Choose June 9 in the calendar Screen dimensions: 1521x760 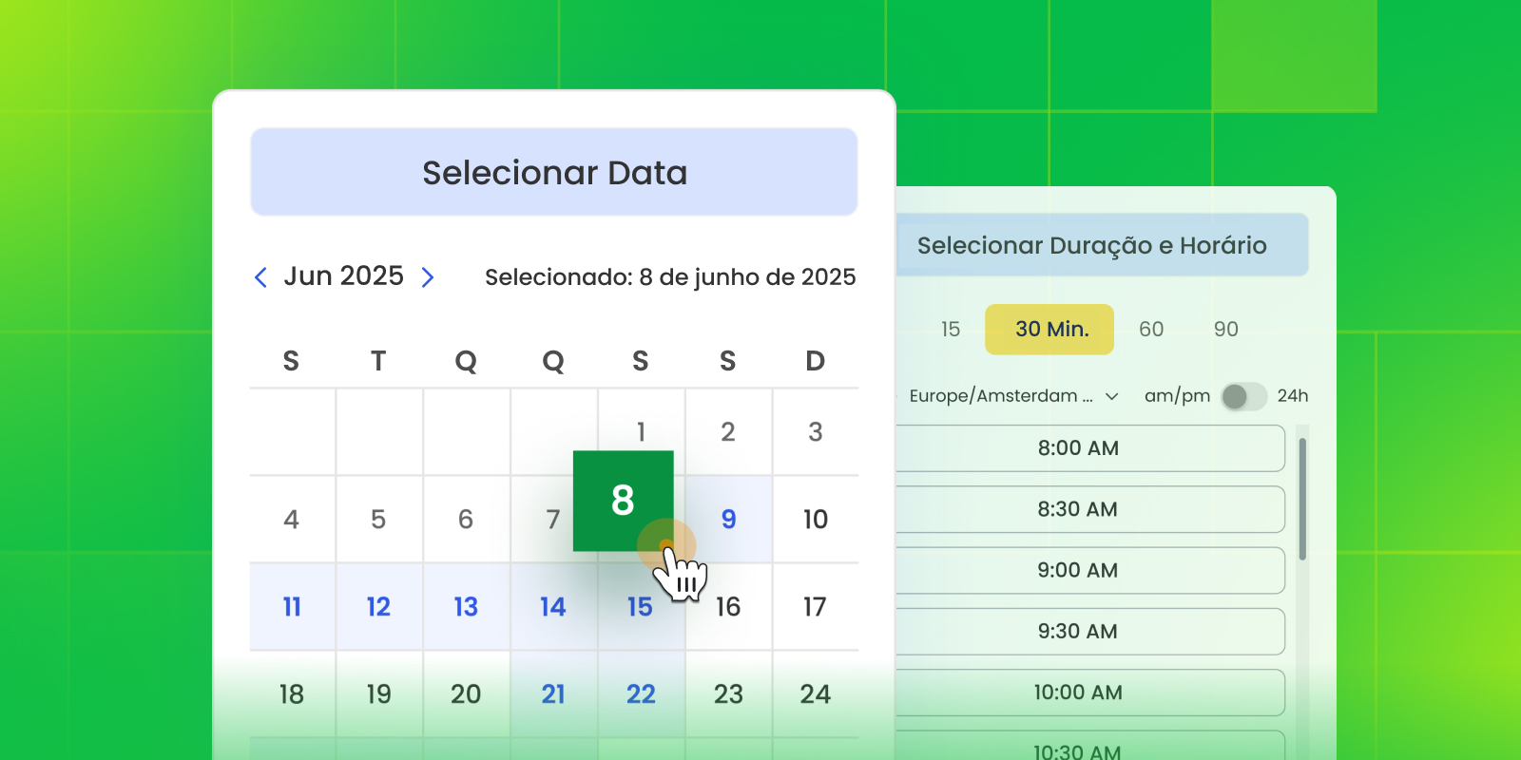click(728, 520)
